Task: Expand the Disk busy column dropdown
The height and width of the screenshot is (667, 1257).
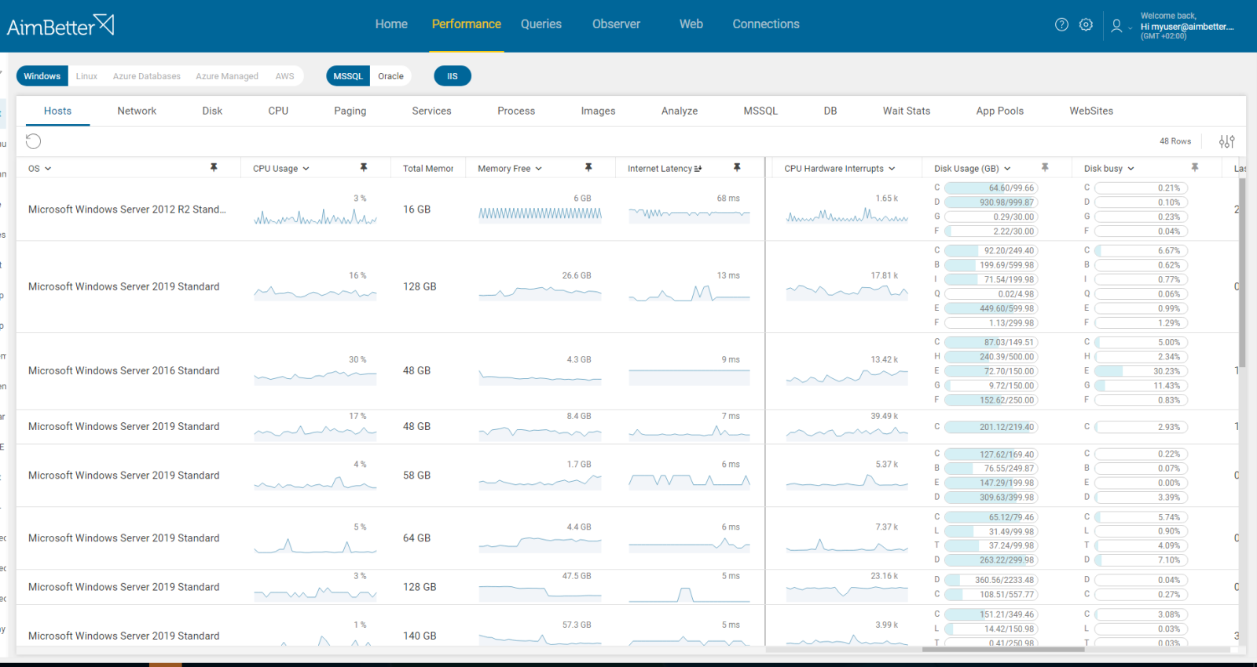Action: [1131, 169]
